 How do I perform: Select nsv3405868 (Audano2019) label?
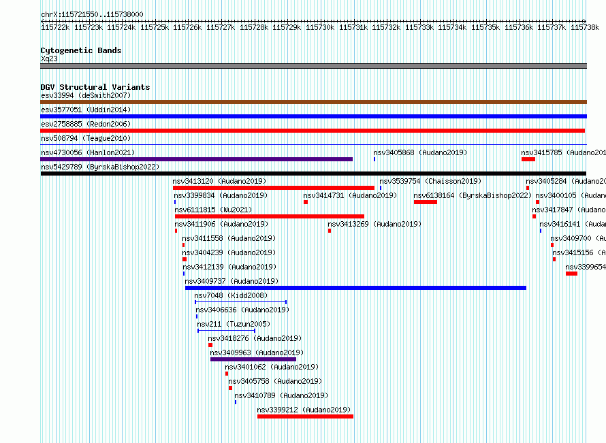tap(420, 152)
